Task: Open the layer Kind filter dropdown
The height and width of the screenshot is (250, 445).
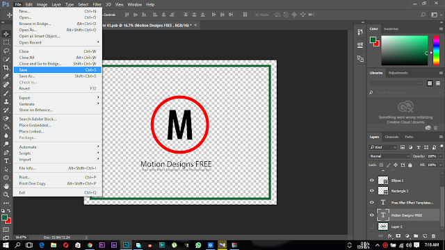Action: (383, 147)
